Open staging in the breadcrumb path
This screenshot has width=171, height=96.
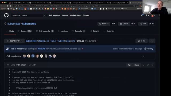[41, 41]
